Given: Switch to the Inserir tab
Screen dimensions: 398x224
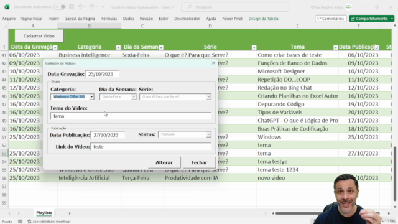Looking at the screenshot, I should (x=53, y=19).
